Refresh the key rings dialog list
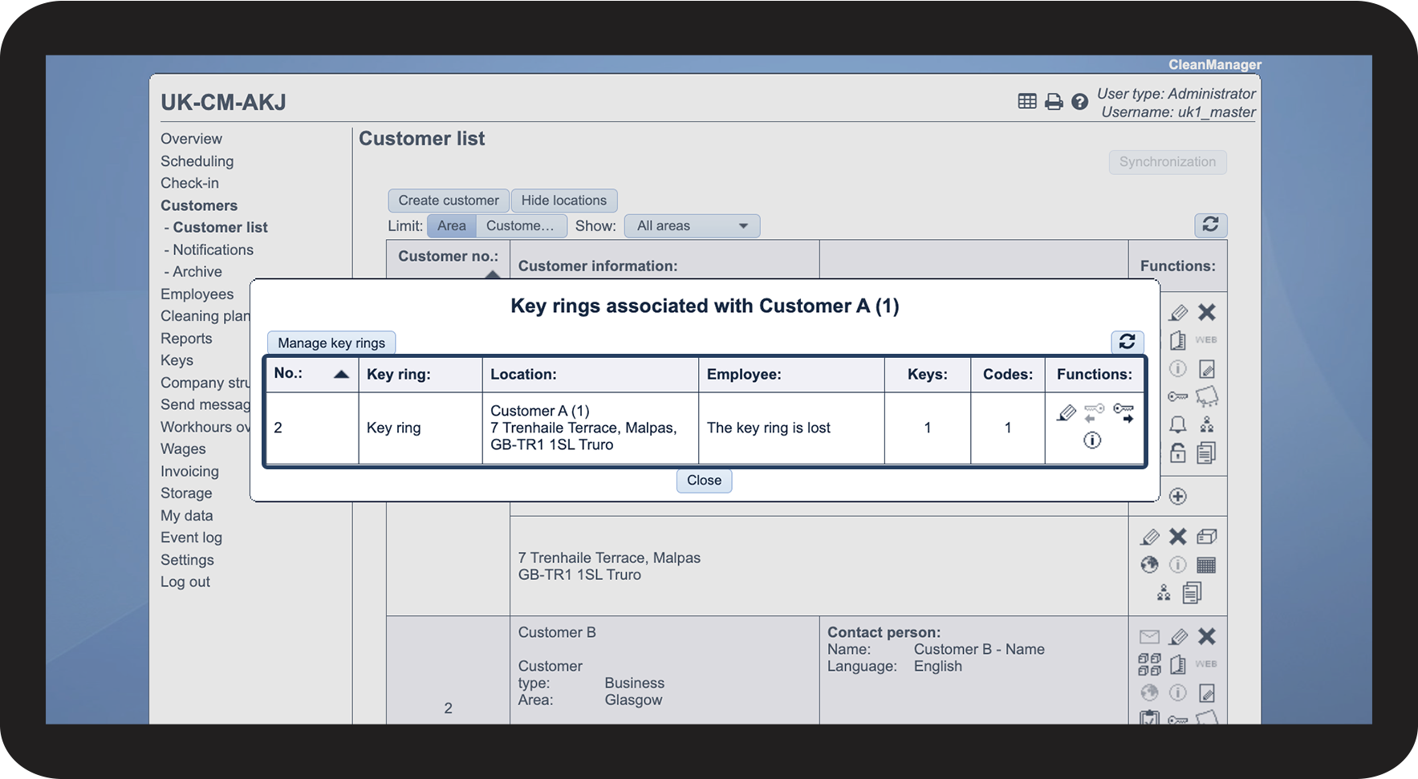 click(x=1127, y=342)
